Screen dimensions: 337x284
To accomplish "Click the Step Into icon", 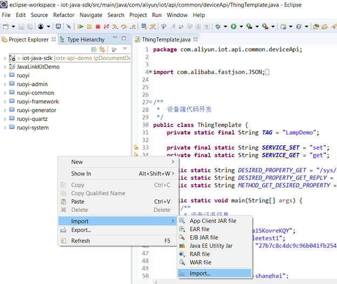I will (115, 27).
